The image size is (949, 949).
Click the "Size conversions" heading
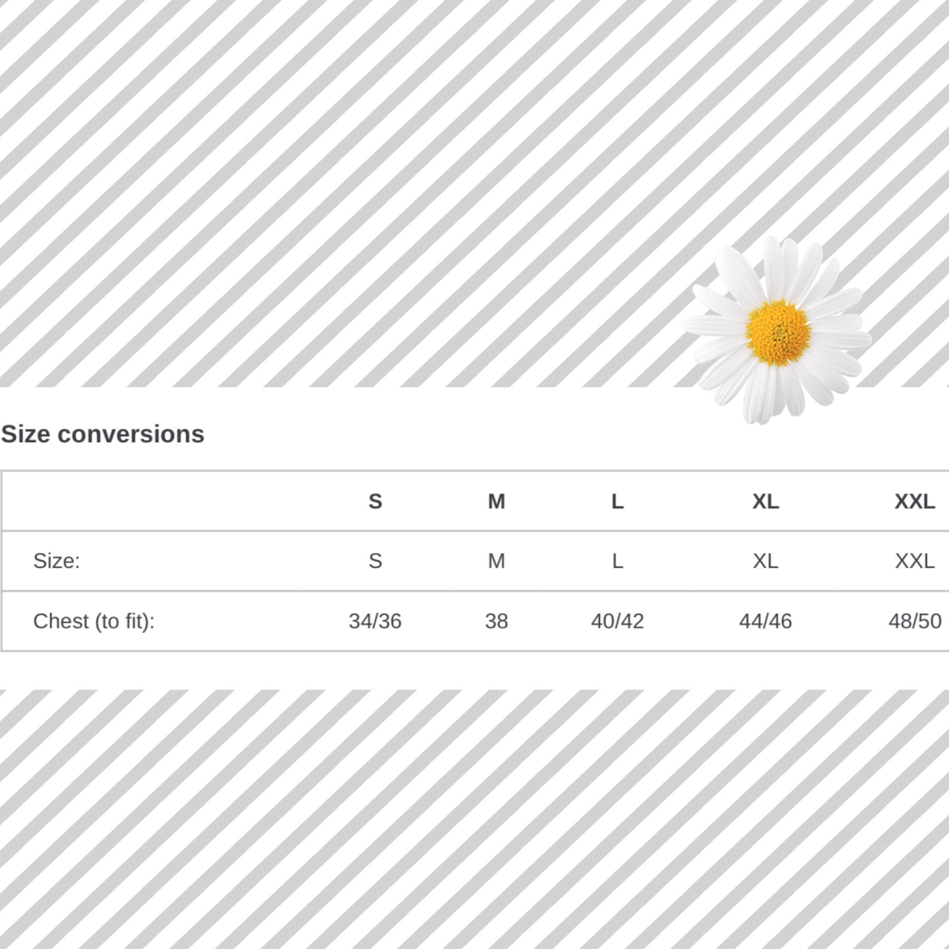(103, 434)
